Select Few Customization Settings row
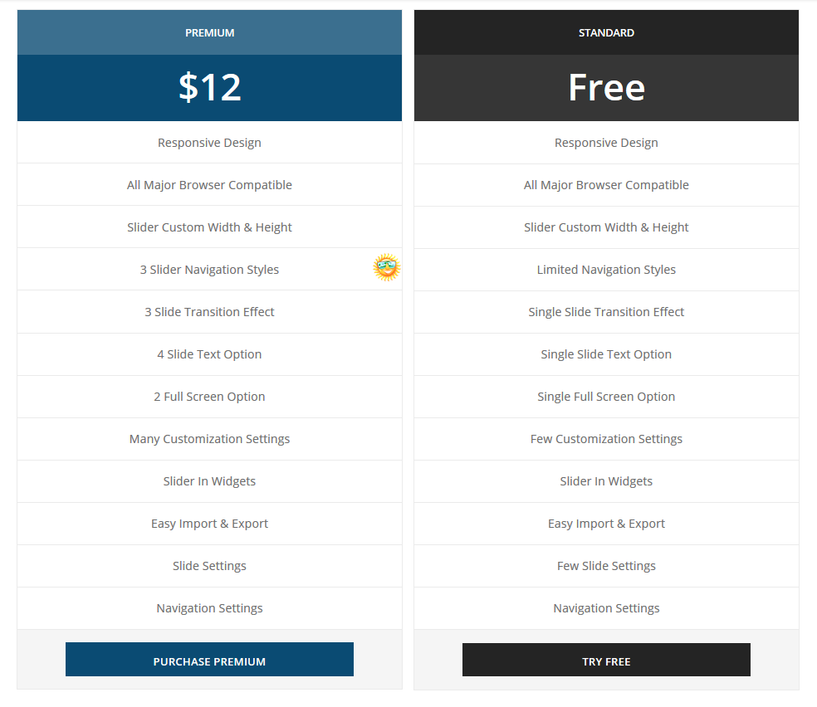817x707 pixels. pyautogui.click(x=606, y=439)
